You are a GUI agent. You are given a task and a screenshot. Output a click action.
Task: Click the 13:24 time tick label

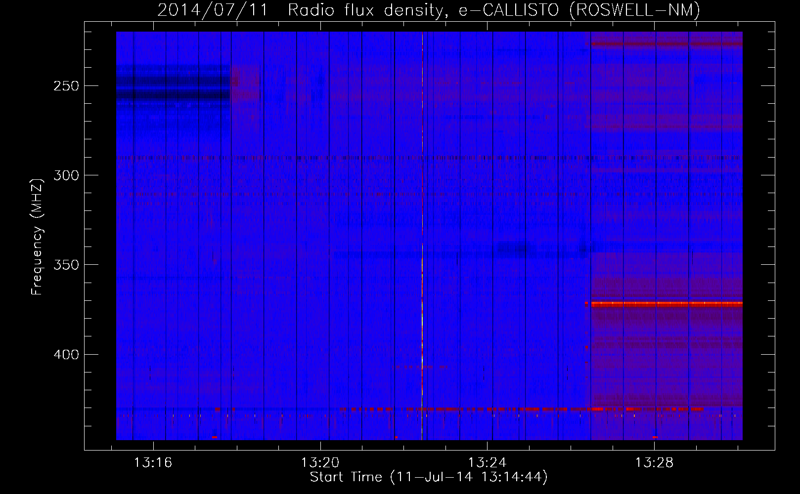coord(487,463)
